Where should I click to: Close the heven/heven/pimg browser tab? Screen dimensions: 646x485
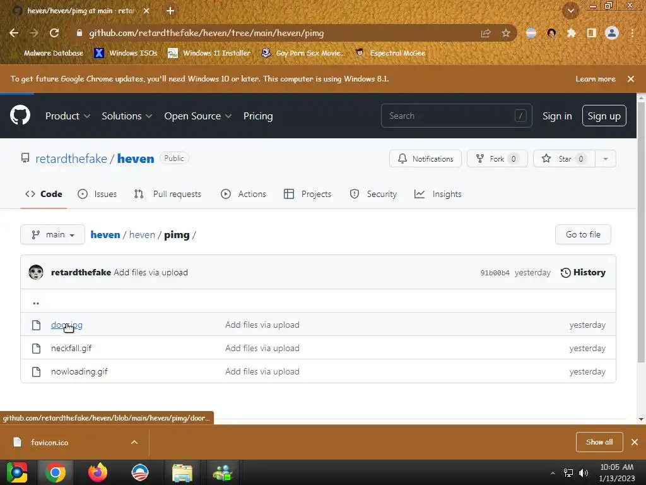click(146, 11)
